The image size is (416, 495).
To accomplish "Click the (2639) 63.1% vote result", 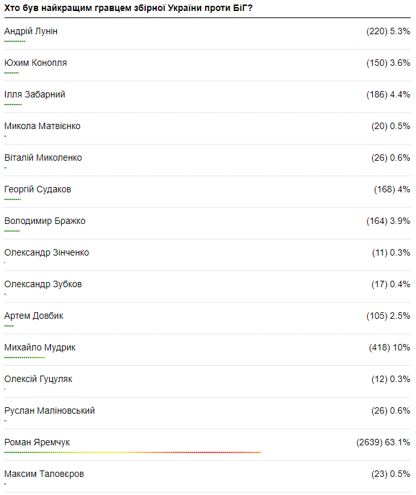I will (383, 442).
